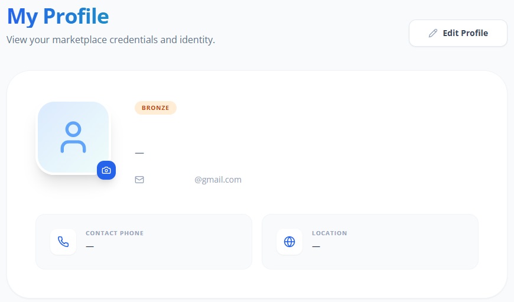Click the Edit Profile button
The image size is (514, 302).
click(458, 33)
